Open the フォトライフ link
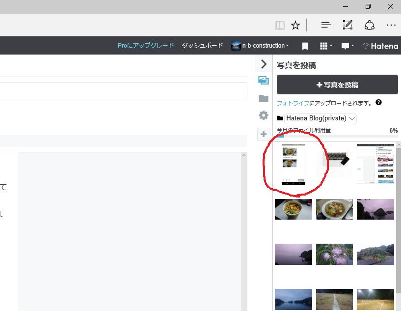This screenshot has width=401, height=311. coord(293,103)
